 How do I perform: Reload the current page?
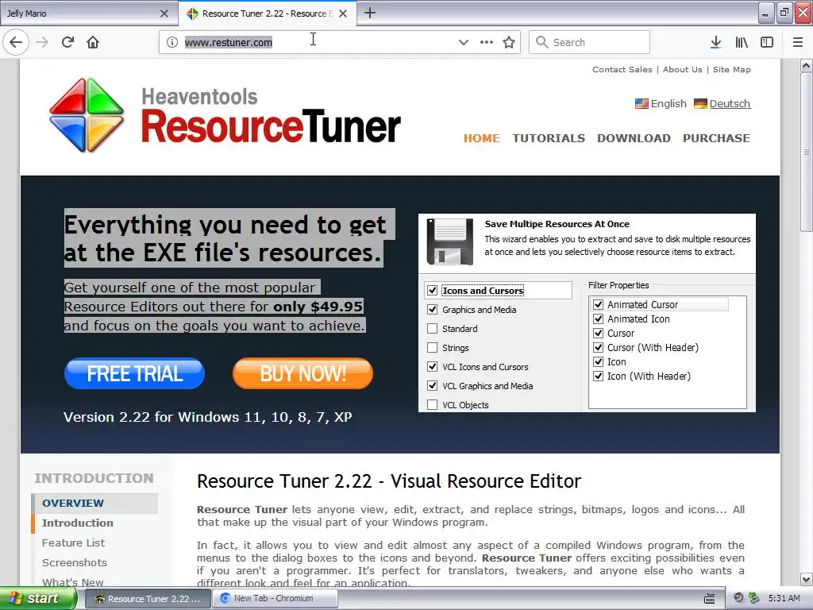click(x=67, y=42)
